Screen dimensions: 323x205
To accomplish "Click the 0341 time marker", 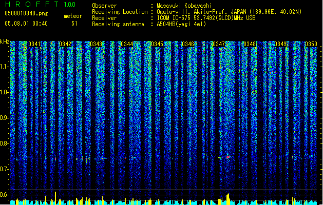I will [x=34, y=44].
